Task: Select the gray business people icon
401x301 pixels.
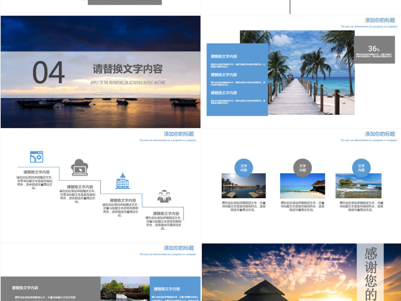Action: point(164,196)
